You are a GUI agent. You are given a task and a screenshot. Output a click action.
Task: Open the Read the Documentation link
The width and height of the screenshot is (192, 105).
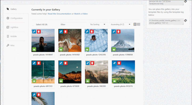[59, 14]
